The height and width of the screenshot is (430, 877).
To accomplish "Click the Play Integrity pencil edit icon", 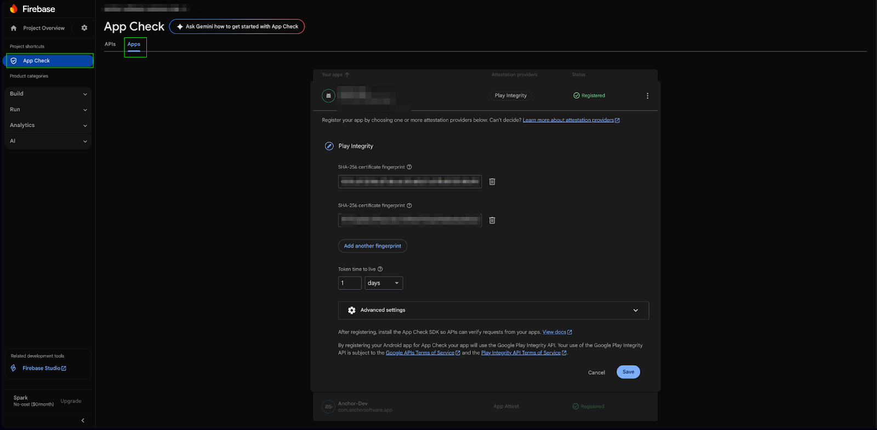I will click(x=329, y=146).
